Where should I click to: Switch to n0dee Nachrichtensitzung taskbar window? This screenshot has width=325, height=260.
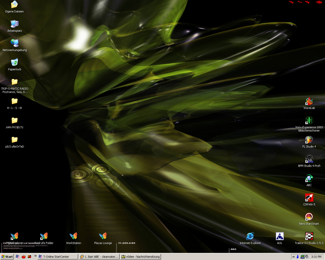(x=140, y=257)
